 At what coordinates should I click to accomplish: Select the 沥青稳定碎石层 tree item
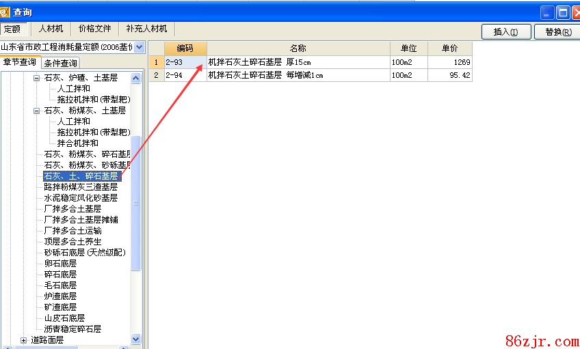pyautogui.click(x=72, y=329)
